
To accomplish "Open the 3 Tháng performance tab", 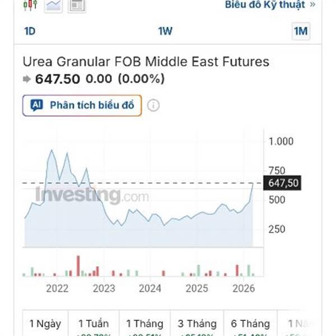I will point(197,323).
